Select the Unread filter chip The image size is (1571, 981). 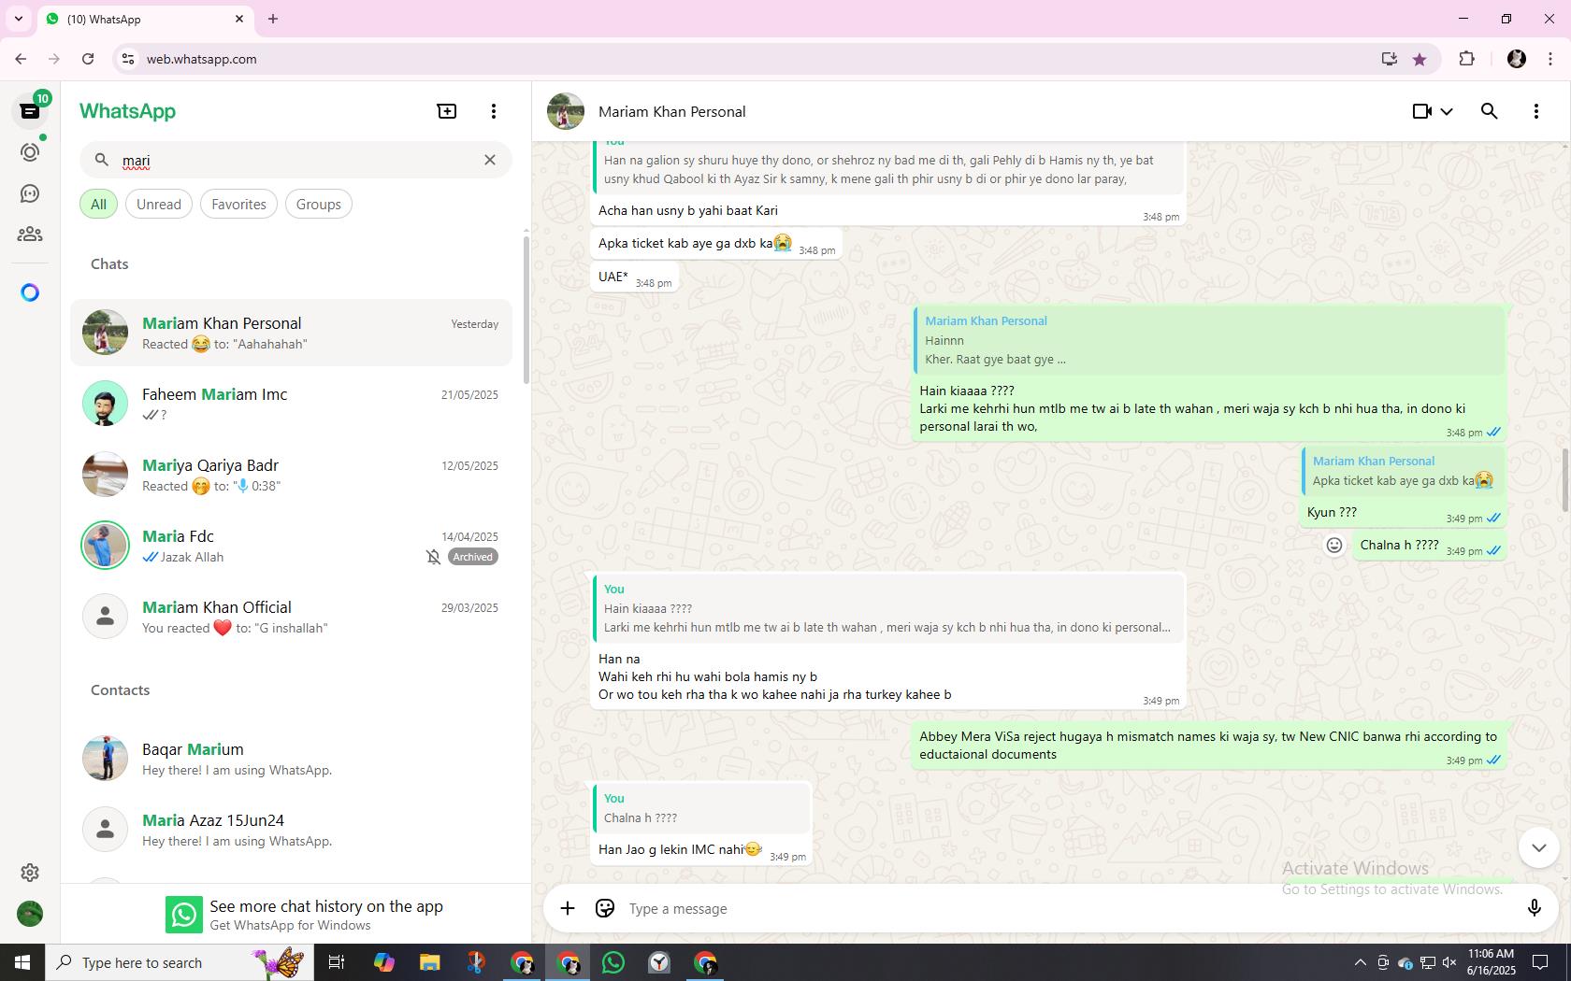159,205
